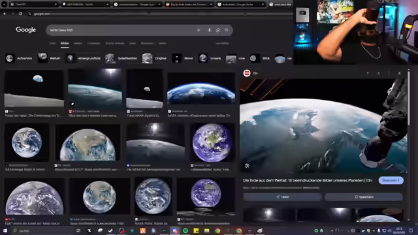Open Earthrise over lunar surface thumbnail
The image size is (418, 235).
pos(34,89)
